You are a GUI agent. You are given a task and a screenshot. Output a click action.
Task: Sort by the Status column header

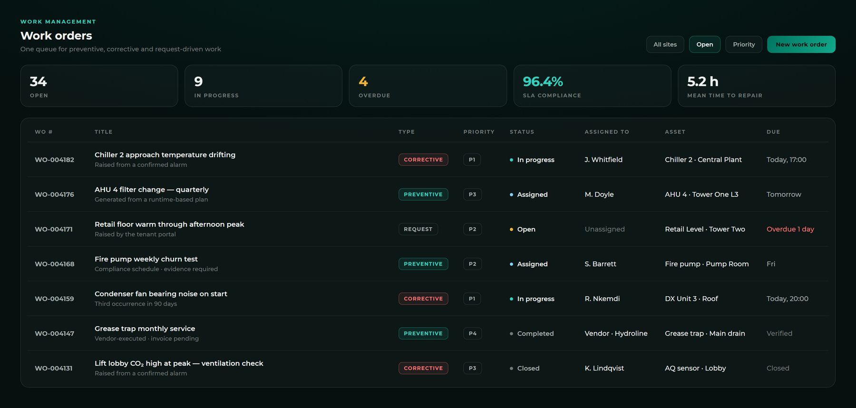point(522,132)
